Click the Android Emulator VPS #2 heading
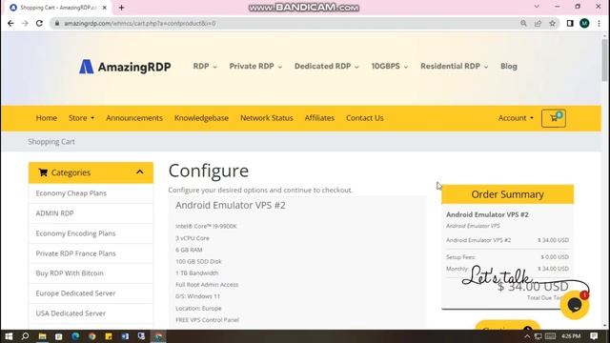Screen dimensions: 610x343 231,206
